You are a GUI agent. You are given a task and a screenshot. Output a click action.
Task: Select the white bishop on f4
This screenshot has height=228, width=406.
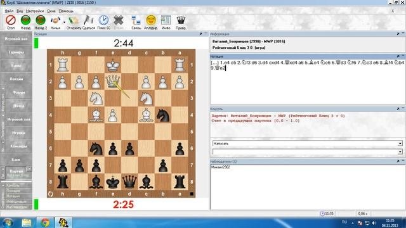coord(96,115)
